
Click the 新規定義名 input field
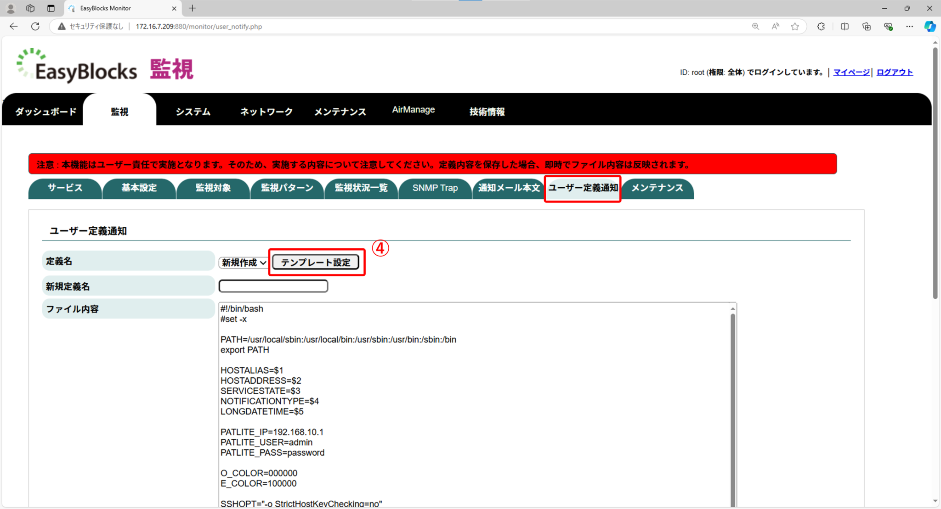(273, 285)
